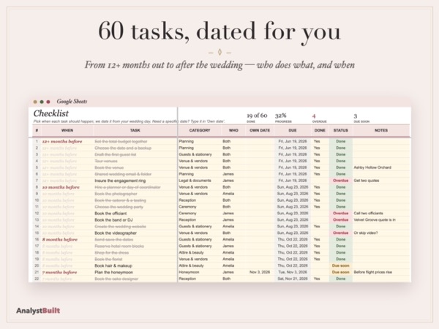Viewport: 439px width, 329px height.
Task: Click the 'Call two officiants' note
Action: (x=369, y=213)
